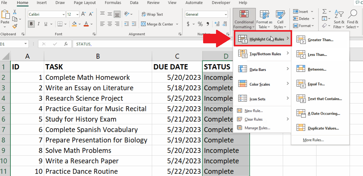This screenshot has height=176, width=363.
Task: Click the Increase Decimal icon
Action: point(217,24)
